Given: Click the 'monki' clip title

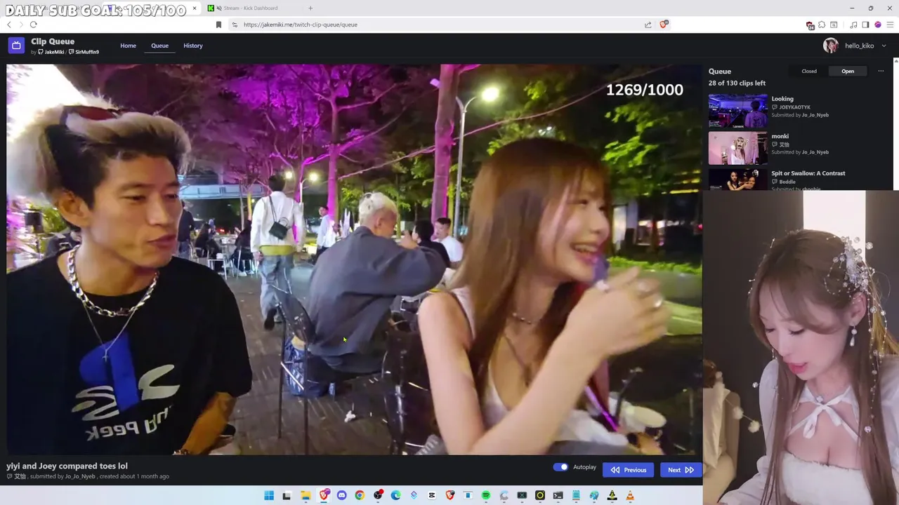Looking at the screenshot, I should [780, 136].
